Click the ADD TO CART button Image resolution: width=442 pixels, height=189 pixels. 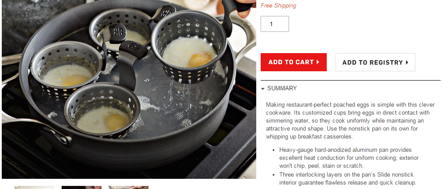(293, 62)
